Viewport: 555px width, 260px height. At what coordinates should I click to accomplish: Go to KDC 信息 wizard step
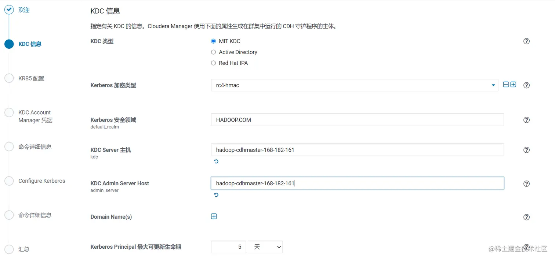(x=30, y=44)
